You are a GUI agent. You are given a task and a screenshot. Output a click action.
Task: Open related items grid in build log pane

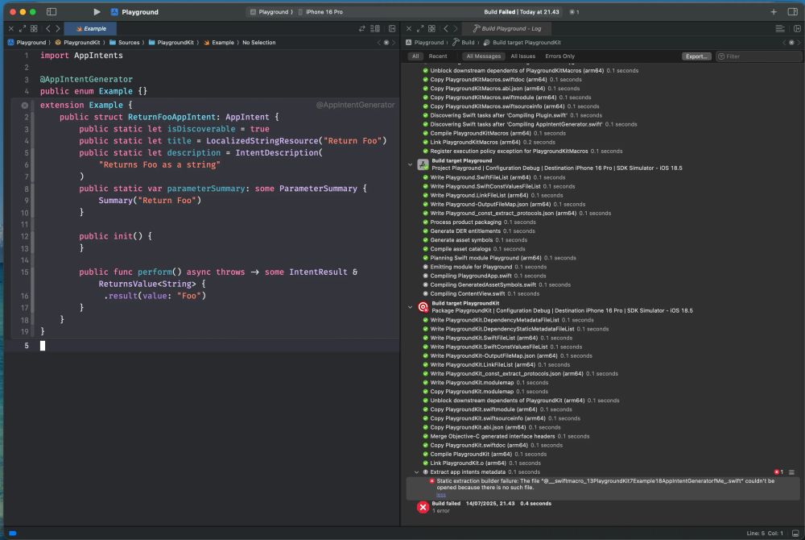click(x=431, y=29)
